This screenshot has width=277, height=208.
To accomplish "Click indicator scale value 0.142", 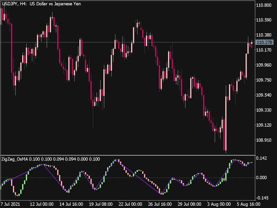I will [261, 158].
